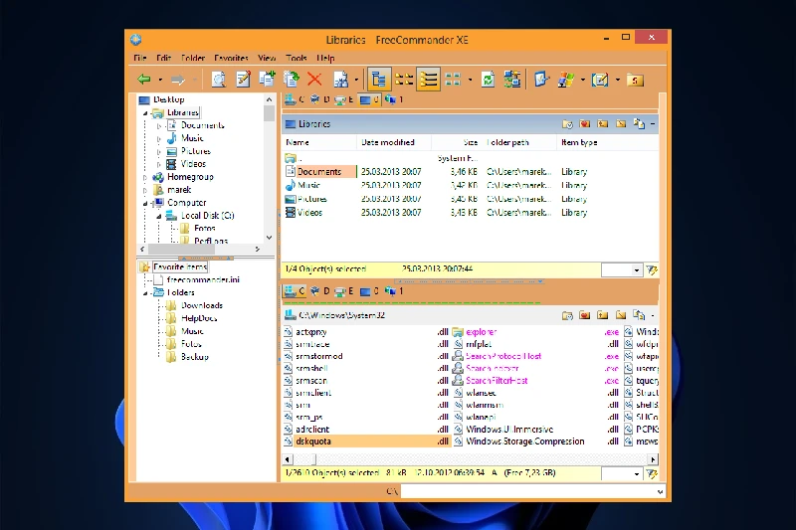Image resolution: width=796 pixels, height=530 pixels.
Task: Select drive E in the bottom panel
Action: (344, 291)
